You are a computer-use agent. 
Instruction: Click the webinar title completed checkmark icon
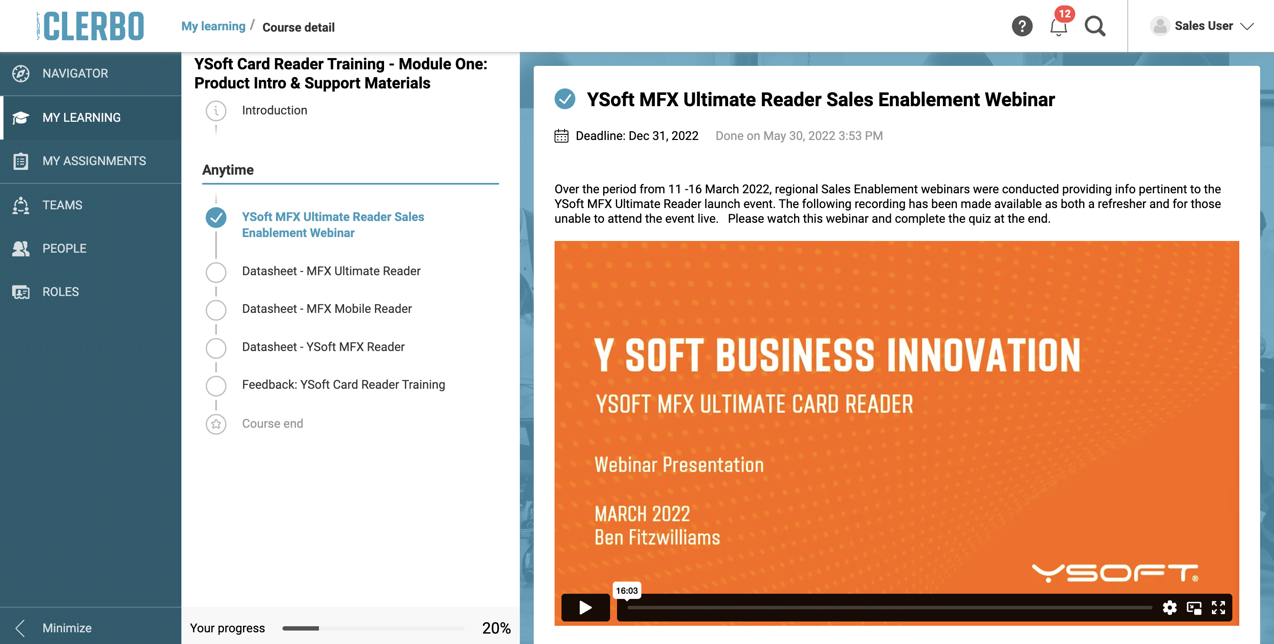point(565,99)
